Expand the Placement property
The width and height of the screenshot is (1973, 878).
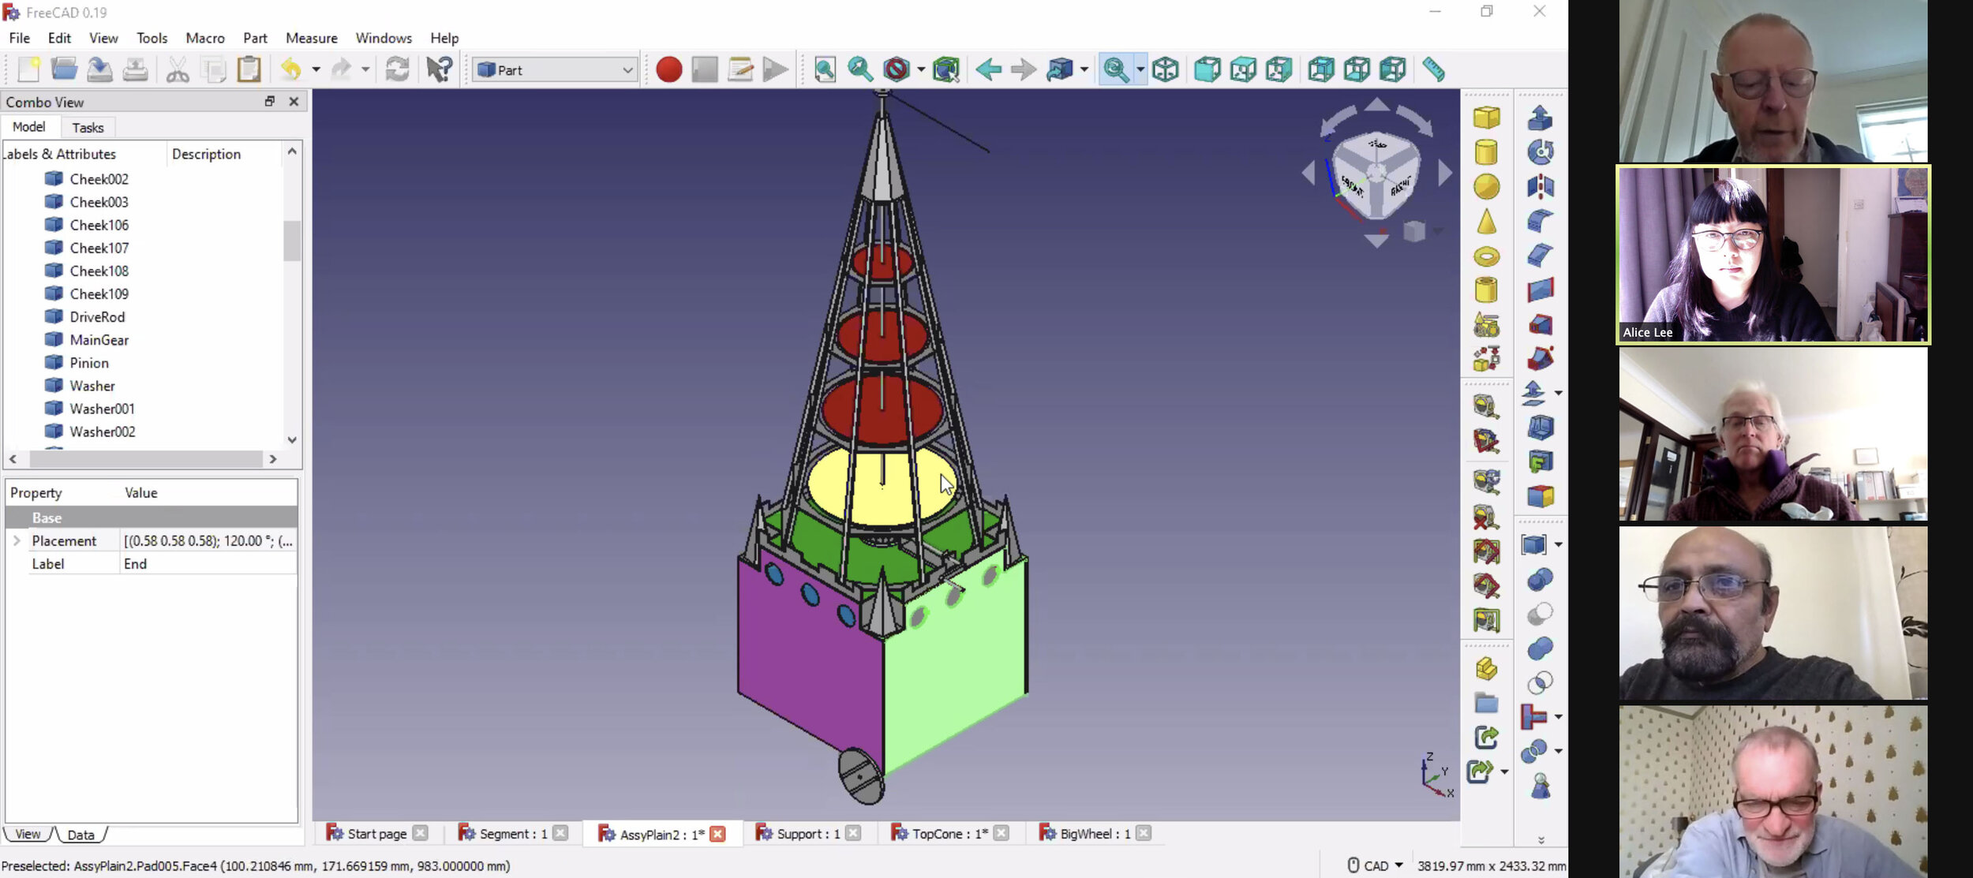point(17,541)
